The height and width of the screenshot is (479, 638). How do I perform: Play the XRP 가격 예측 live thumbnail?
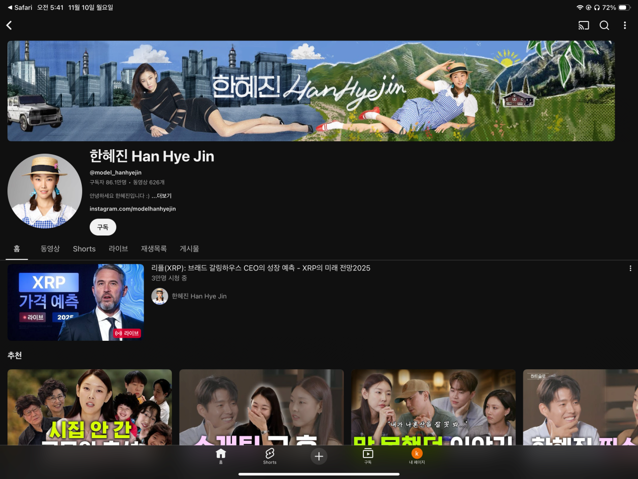click(76, 302)
